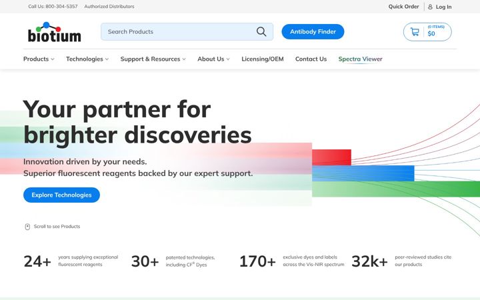Go to Licensing/OEM page
The width and height of the screenshot is (480, 300).
click(x=263, y=59)
